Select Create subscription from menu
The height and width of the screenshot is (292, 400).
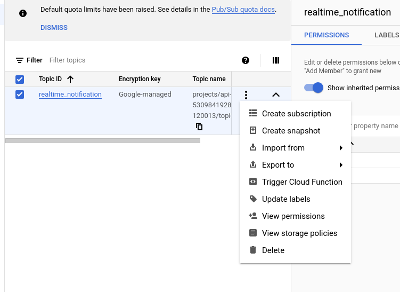click(296, 114)
